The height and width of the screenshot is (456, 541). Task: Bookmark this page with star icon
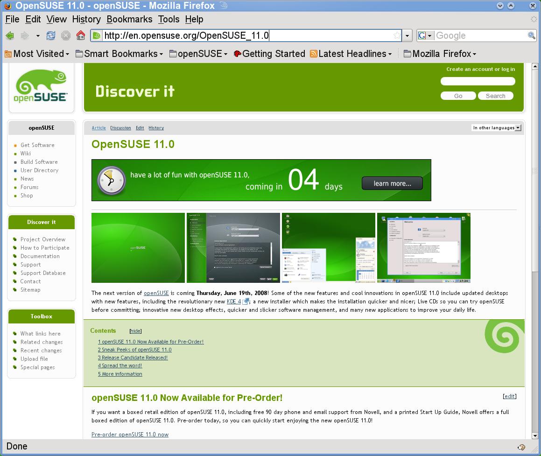pos(396,35)
